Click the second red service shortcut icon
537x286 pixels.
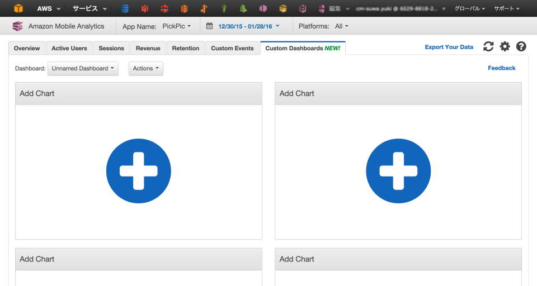(164, 8)
